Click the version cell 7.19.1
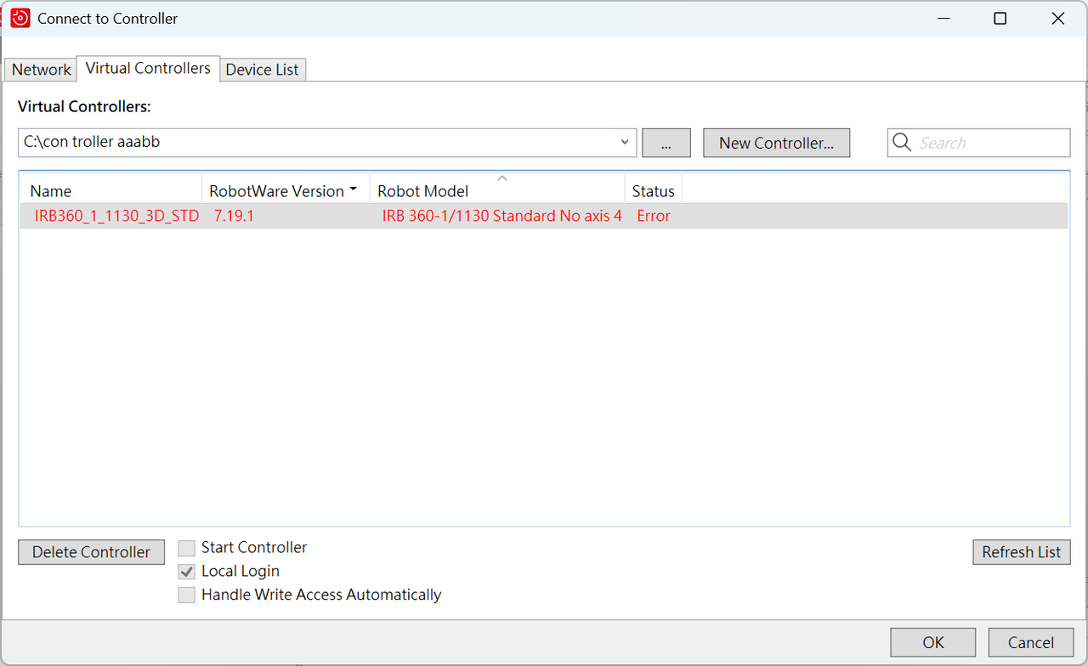1088x666 pixels. [x=234, y=216]
